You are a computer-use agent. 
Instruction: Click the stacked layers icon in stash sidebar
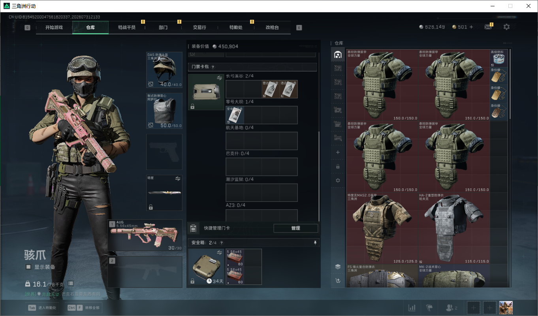coord(338,267)
